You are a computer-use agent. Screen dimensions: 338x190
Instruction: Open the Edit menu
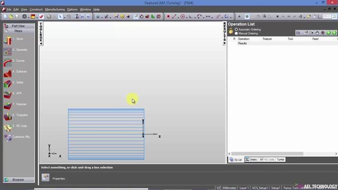click(16, 9)
